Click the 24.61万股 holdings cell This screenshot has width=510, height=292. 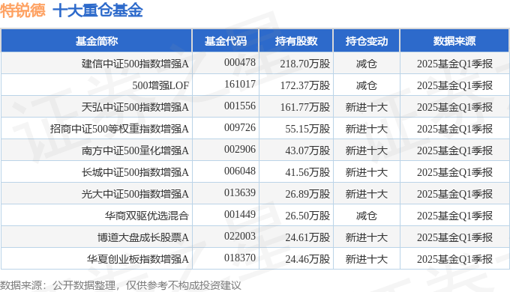tap(307, 237)
